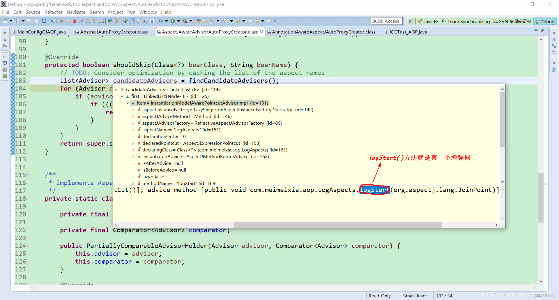Image resolution: width=559 pixels, height=300 pixels.
Task: Click Back navigation arrow in toolbar
Action: tap(256, 21)
